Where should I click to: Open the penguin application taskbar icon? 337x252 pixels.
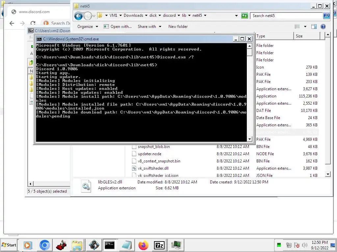[x=94, y=245]
